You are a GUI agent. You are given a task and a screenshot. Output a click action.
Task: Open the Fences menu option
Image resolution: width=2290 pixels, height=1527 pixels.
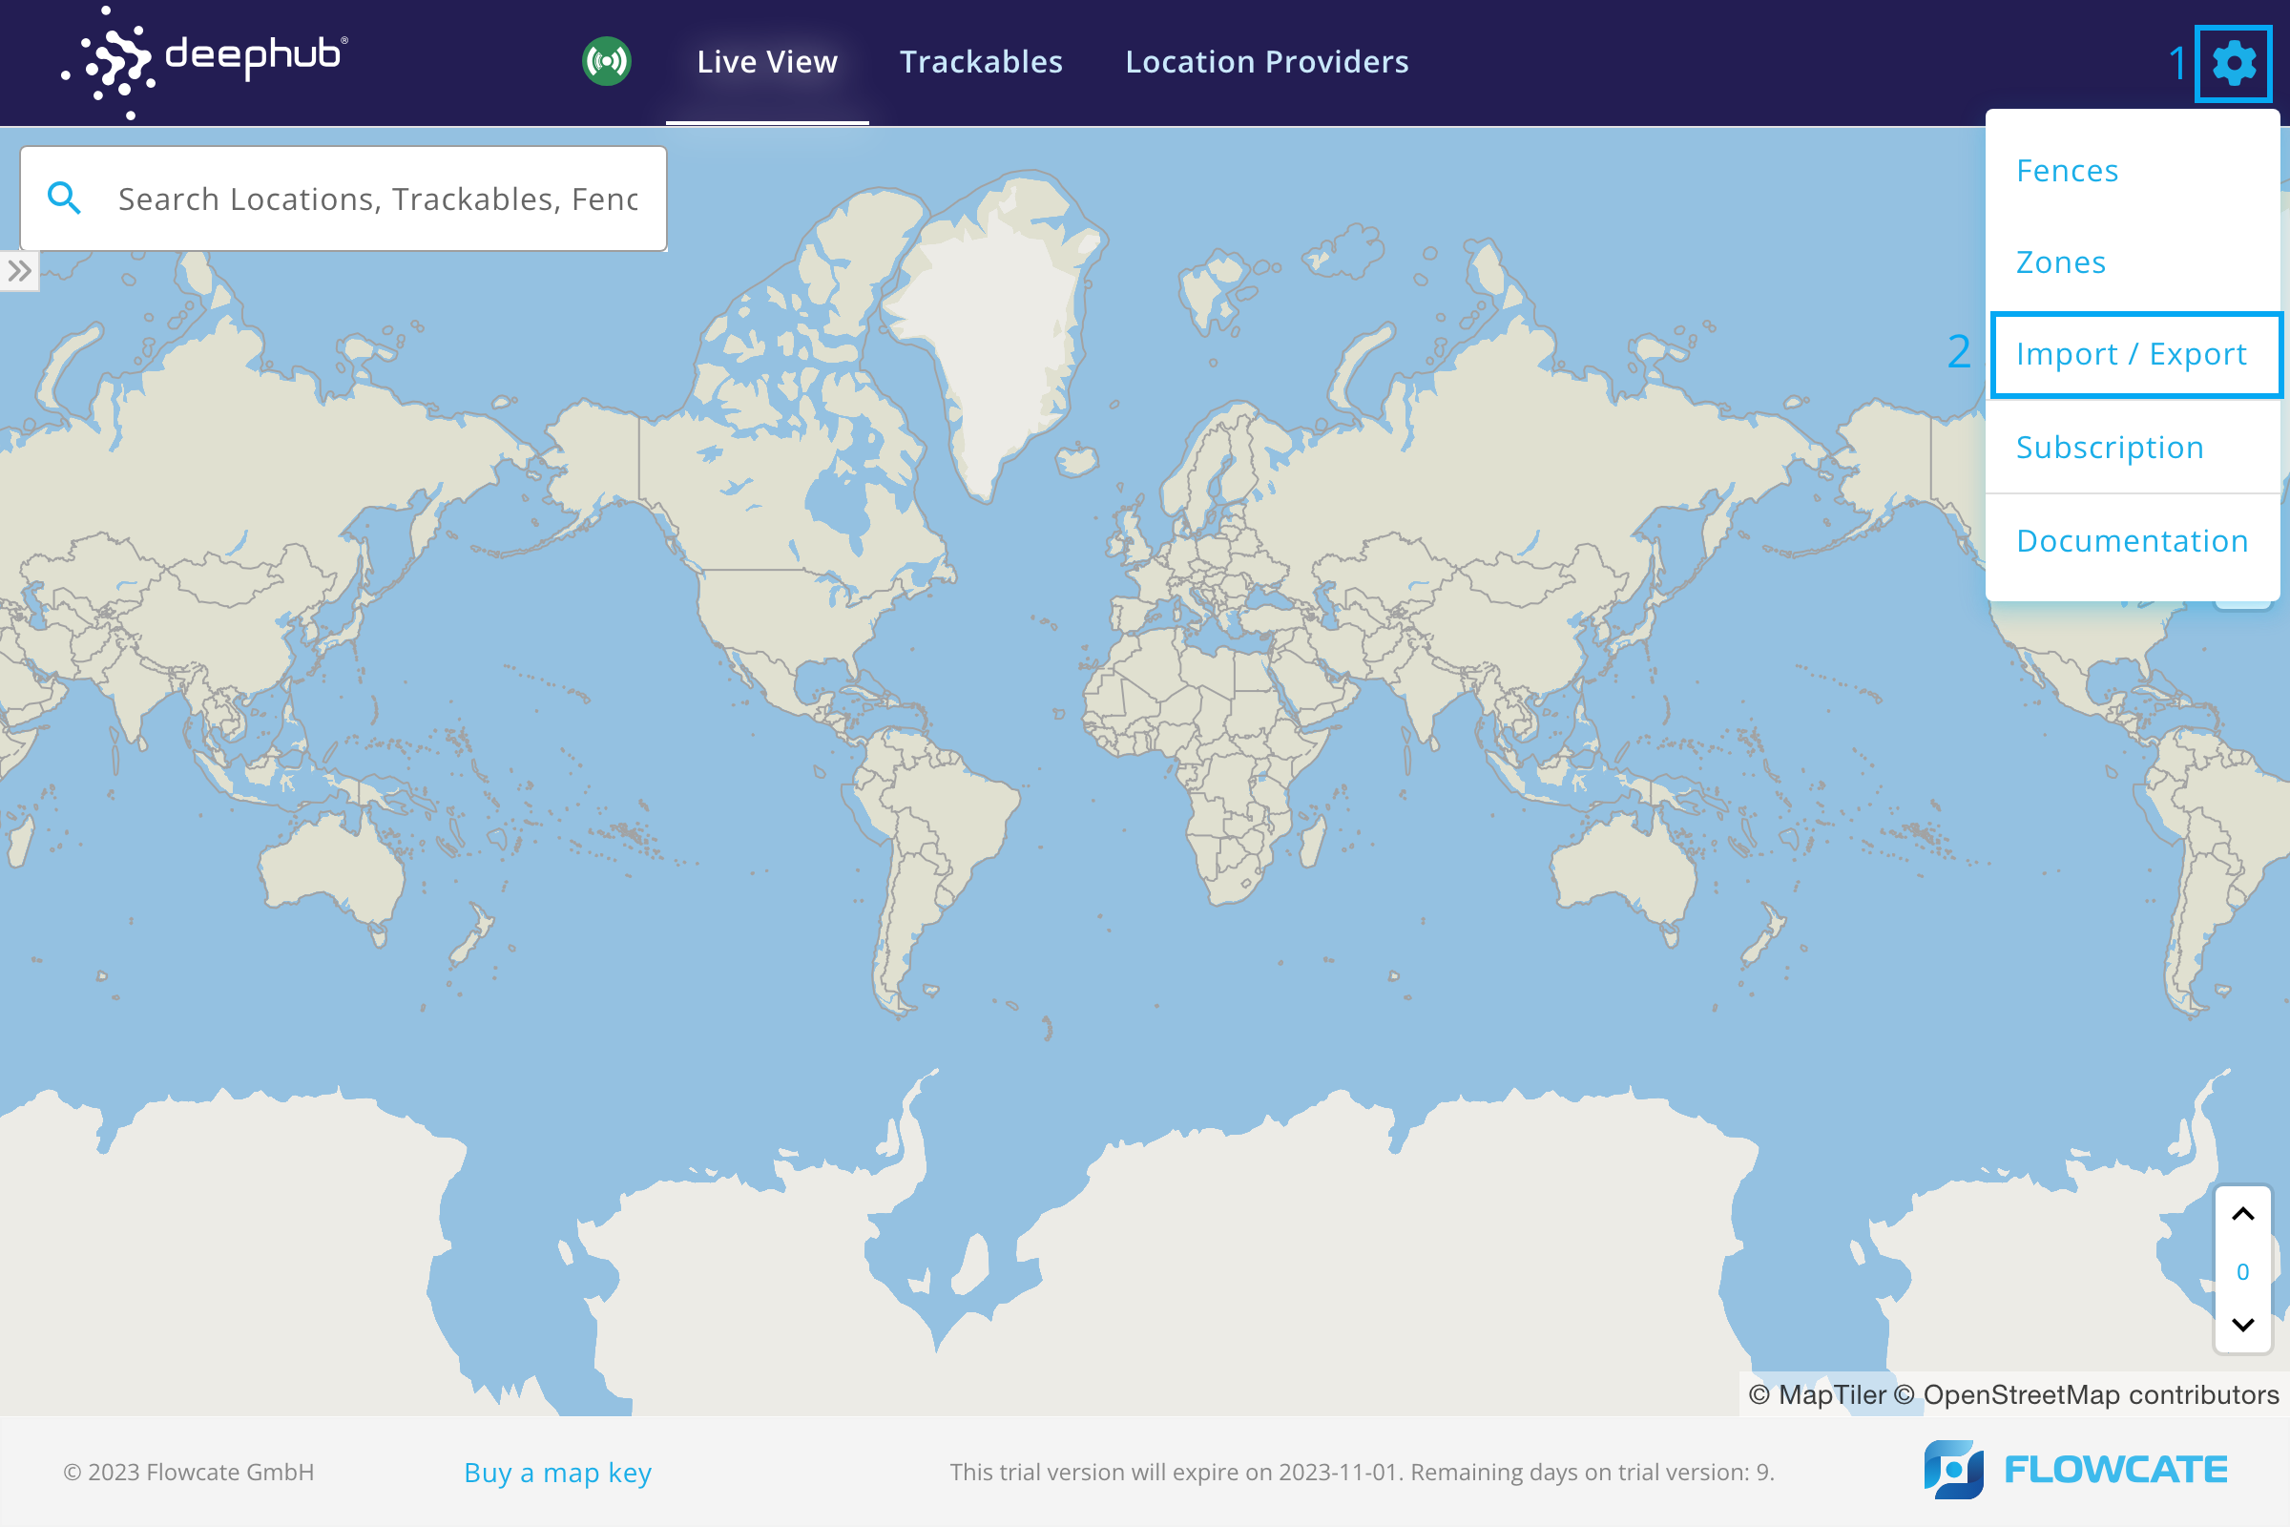[x=2069, y=169]
